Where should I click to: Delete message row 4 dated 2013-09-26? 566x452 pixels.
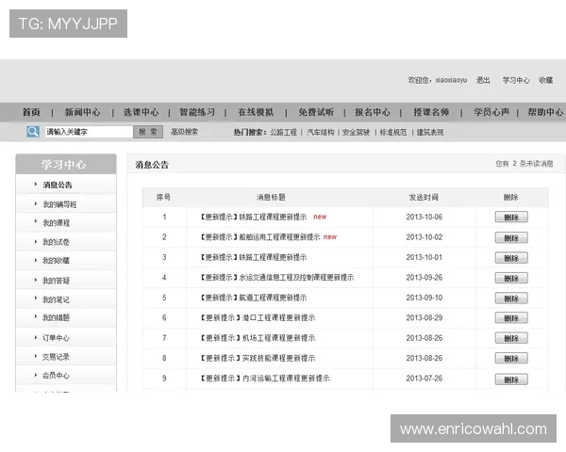[511, 278]
